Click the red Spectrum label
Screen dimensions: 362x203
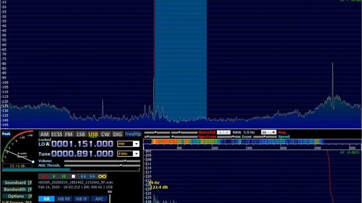(x=207, y=136)
